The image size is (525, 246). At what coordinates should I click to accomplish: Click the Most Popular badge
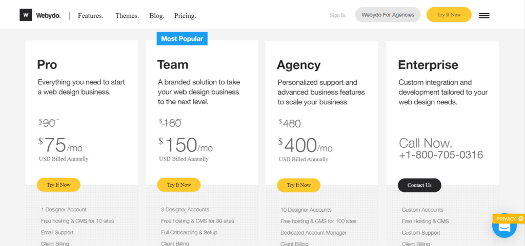[x=182, y=39]
